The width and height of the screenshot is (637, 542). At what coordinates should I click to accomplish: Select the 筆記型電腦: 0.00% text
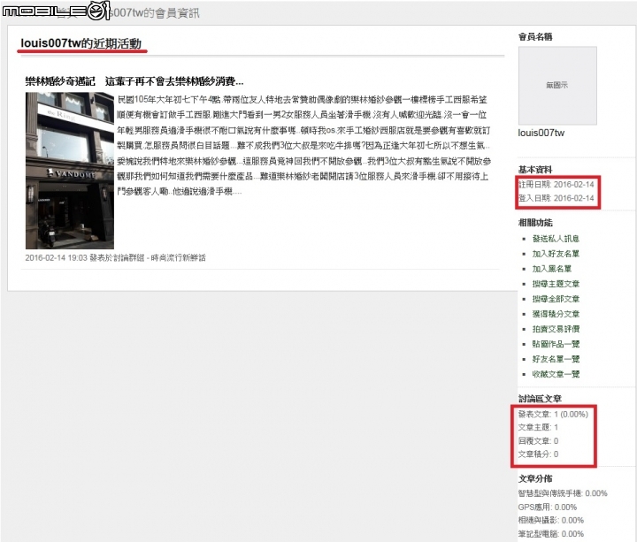coord(550,534)
